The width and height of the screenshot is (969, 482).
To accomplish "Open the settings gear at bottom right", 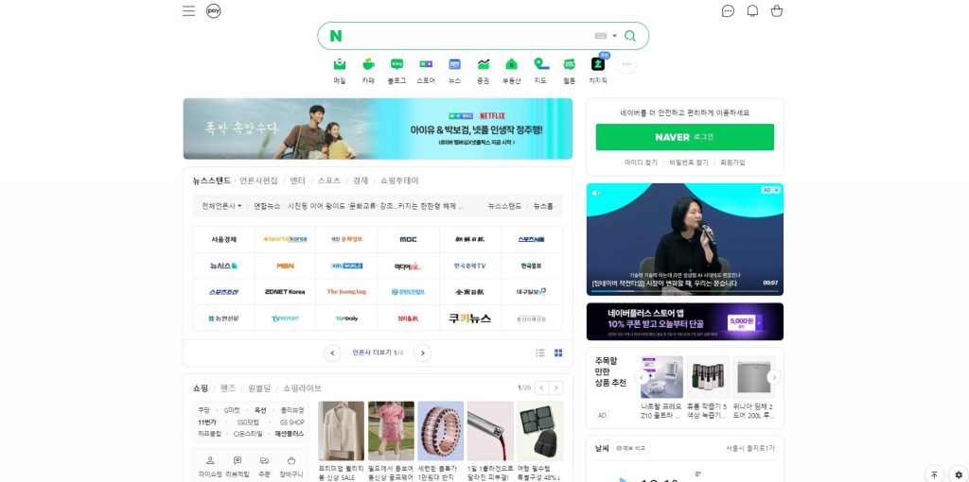I will tap(959, 474).
